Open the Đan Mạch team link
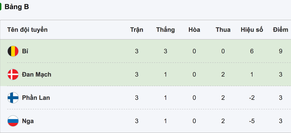Screen dimensions: 291x133 (x=36, y=74)
